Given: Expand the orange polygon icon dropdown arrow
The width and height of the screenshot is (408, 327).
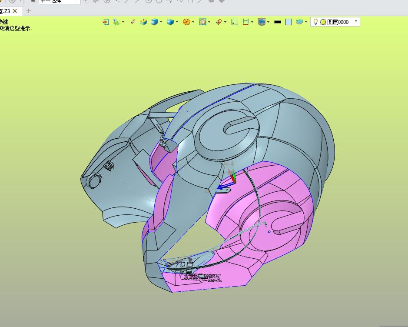Looking at the screenshot, I should pyautogui.click(x=193, y=22).
